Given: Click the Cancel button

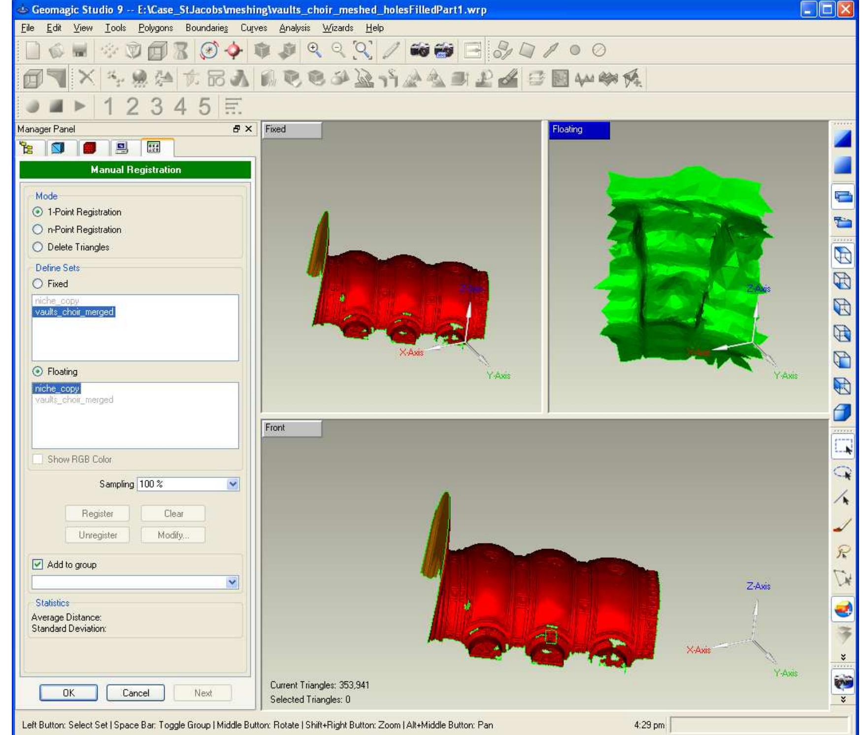Looking at the screenshot, I should point(135,693).
